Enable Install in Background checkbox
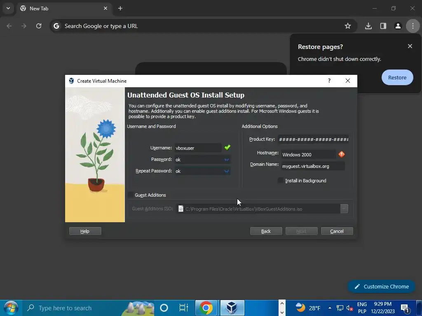The image size is (422, 316). coord(281,181)
